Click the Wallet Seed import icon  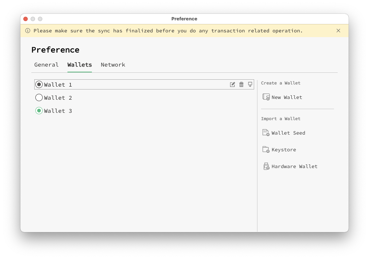point(265,132)
